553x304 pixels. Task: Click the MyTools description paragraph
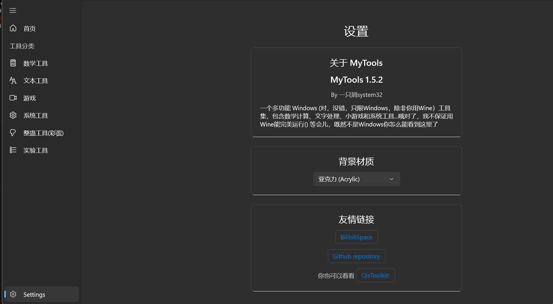click(x=356, y=116)
